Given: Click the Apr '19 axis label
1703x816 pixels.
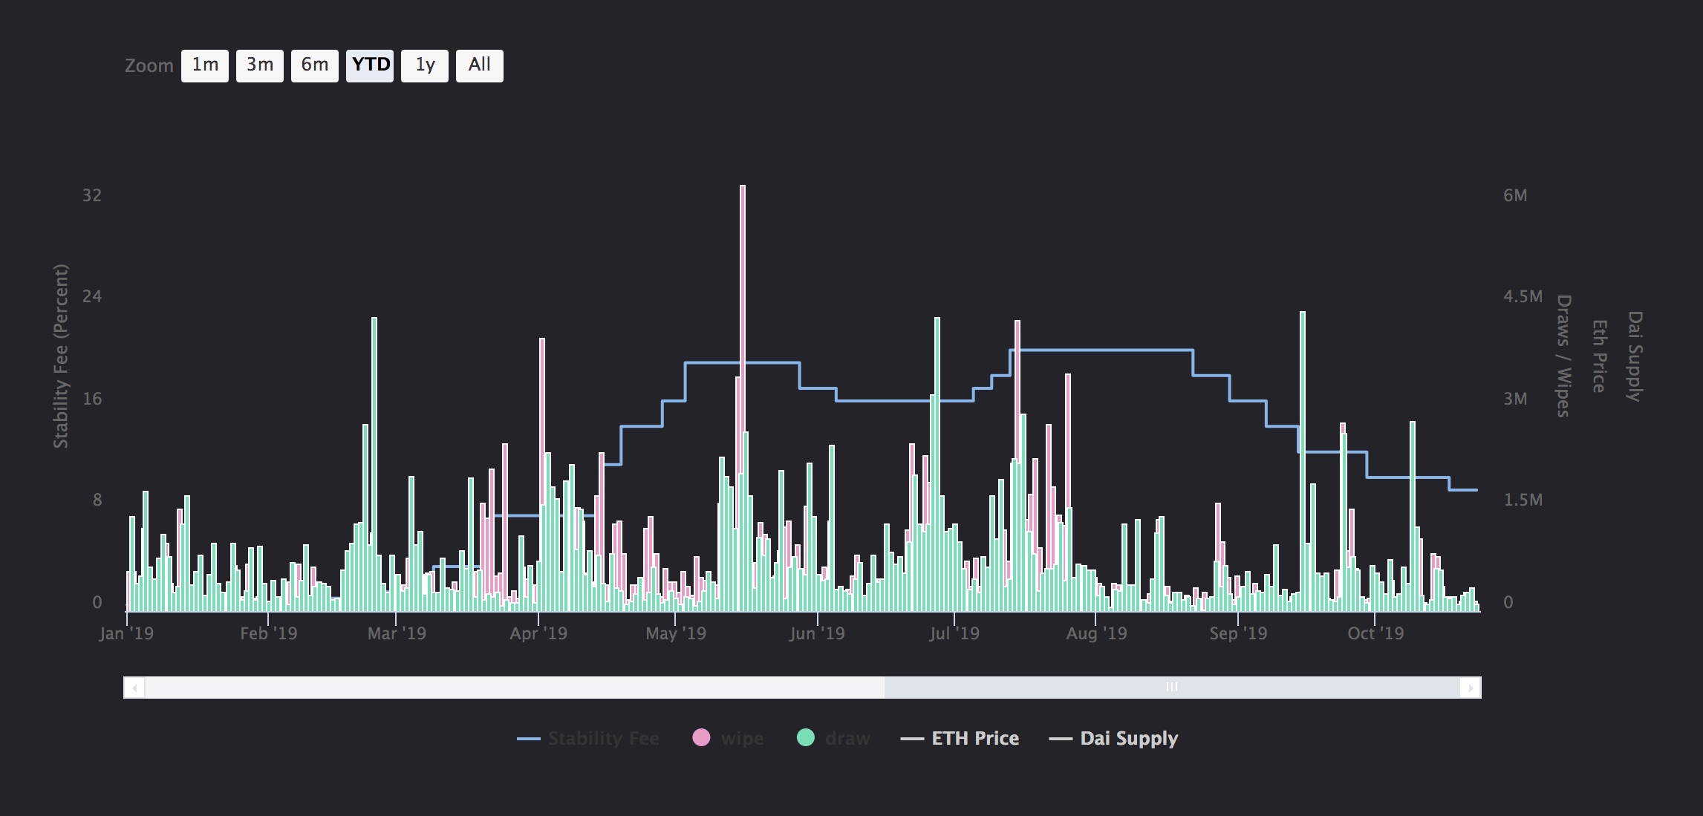Looking at the screenshot, I should pyautogui.click(x=538, y=633).
